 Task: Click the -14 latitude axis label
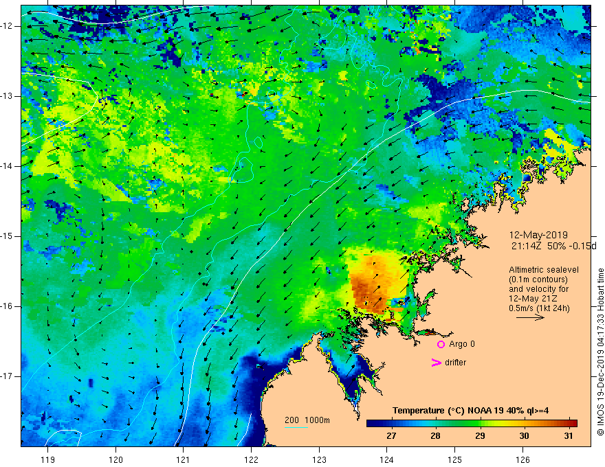point(7,166)
